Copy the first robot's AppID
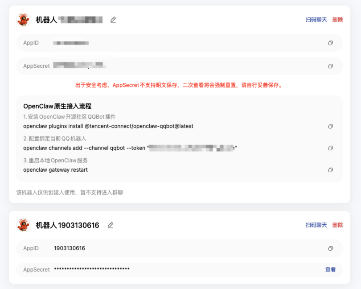361x289 pixels. click(330, 42)
